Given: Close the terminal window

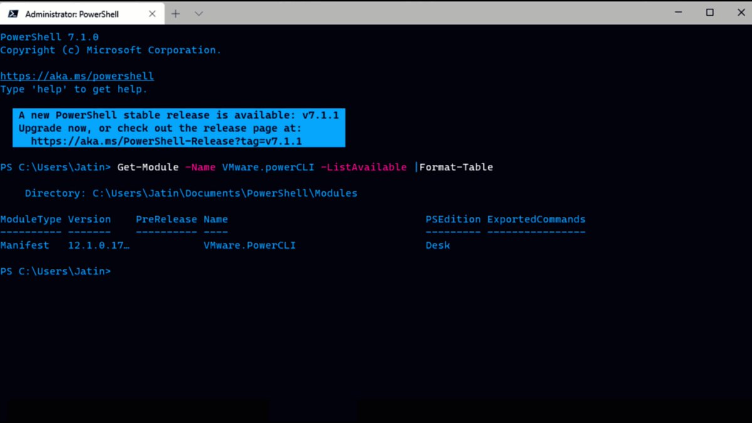Looking at the screenshot, I should [x=741, y=13].
